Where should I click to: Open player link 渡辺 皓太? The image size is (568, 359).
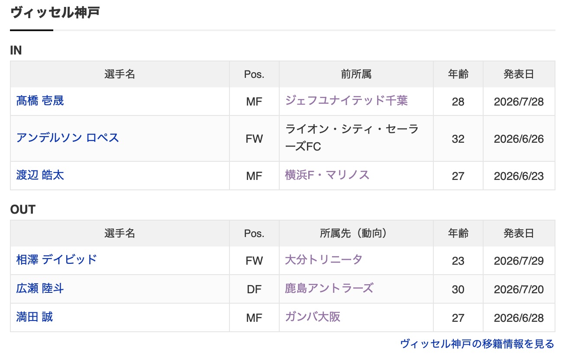click(x=40, y=175)
